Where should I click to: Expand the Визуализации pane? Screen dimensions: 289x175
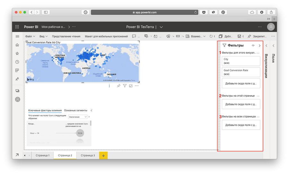click(266, 46)
